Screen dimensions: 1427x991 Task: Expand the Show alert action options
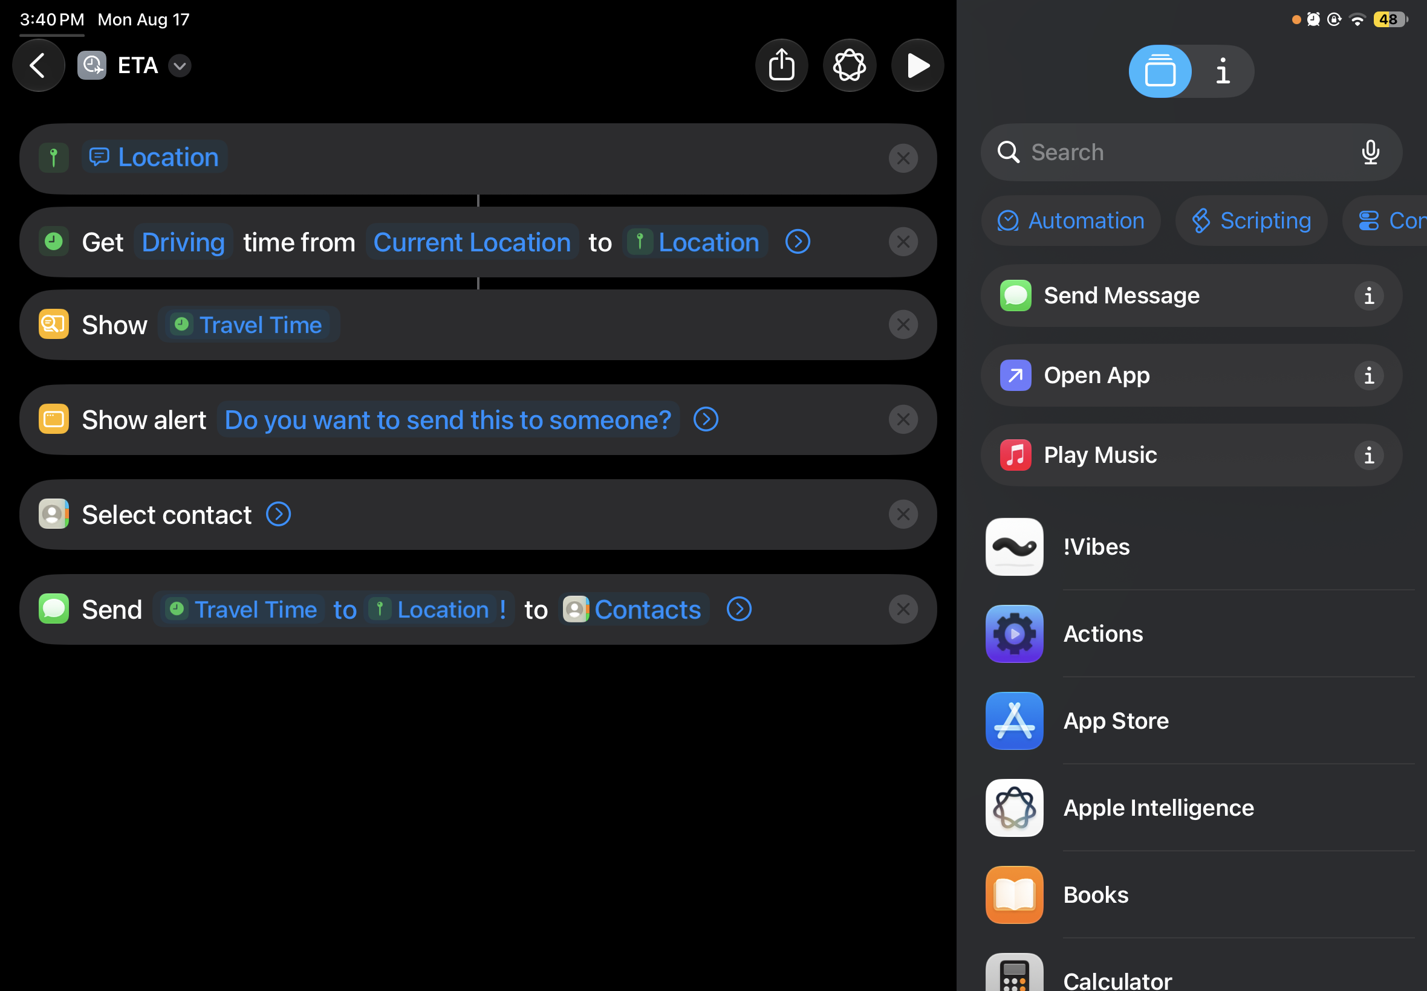point(706,420)
